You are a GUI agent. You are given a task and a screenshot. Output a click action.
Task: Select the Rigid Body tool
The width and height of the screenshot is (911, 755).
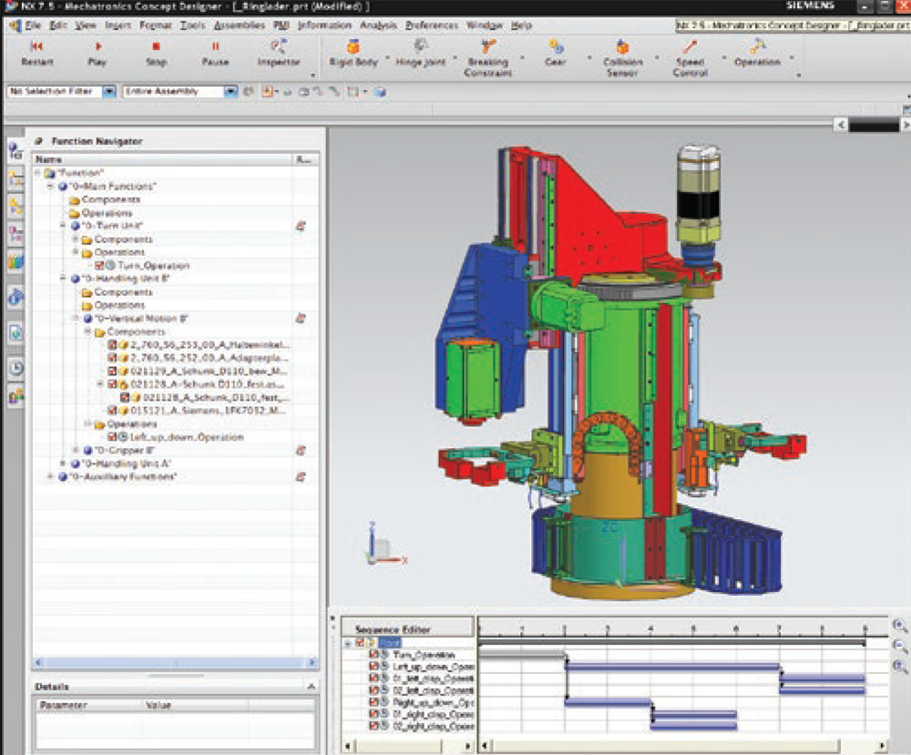point(353,46)
